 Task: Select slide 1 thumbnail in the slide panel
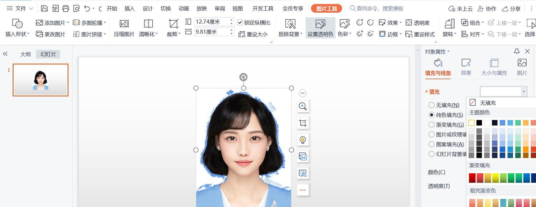pos(41,80)
